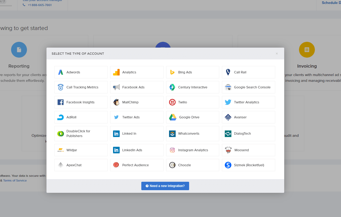Click the Linked In logo icon

click(x=116, y=134)
